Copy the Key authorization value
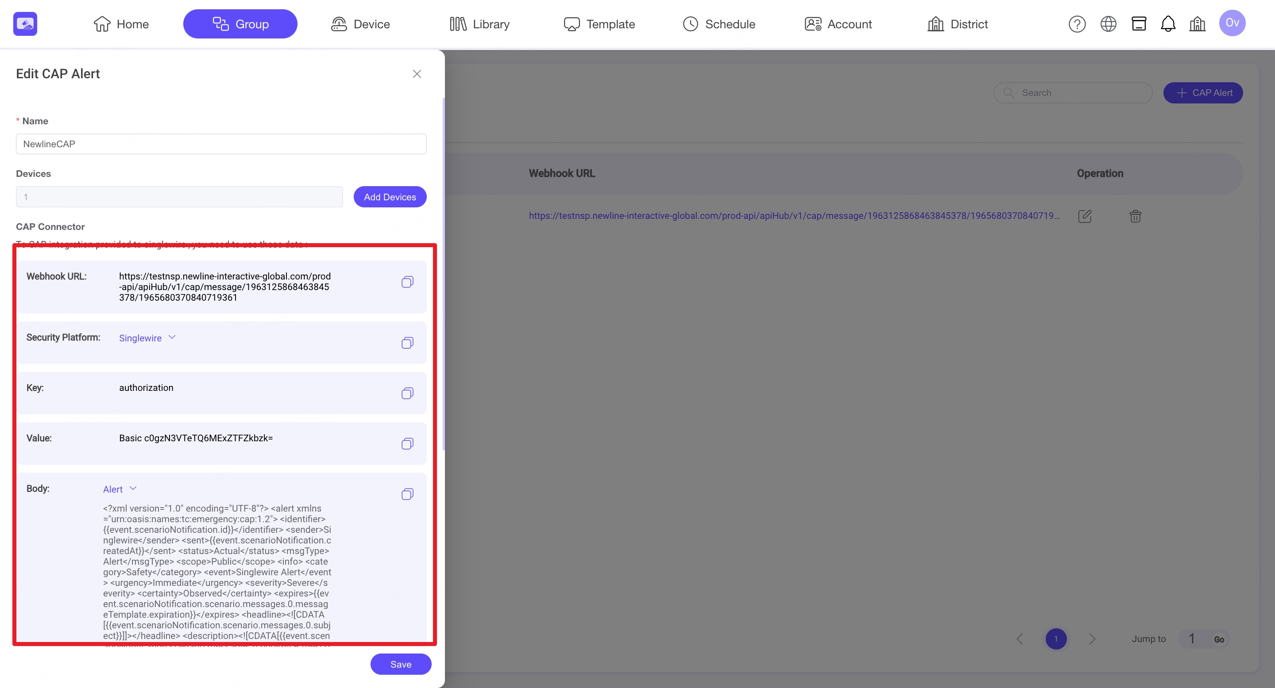This screenshot has height=688, width=1275. (407, 394)
